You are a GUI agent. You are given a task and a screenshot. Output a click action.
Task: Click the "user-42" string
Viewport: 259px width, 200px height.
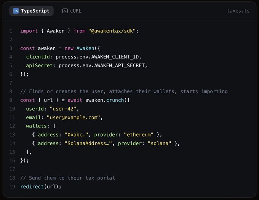(x=63, y=109)
